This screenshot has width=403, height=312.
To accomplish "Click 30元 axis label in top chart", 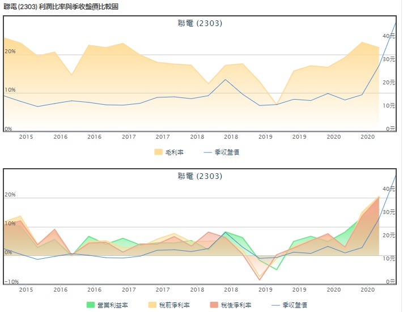I will pos(389,59).
